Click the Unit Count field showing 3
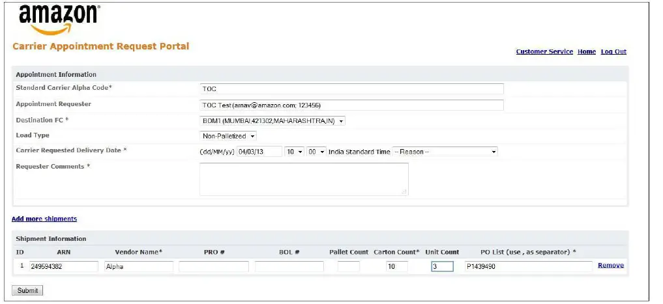663x304 pixels. (x=442, y=266)
